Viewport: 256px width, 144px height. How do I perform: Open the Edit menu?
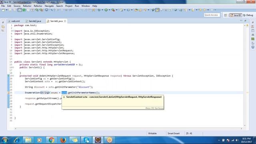pyautogui.click(x=9, y=6)
